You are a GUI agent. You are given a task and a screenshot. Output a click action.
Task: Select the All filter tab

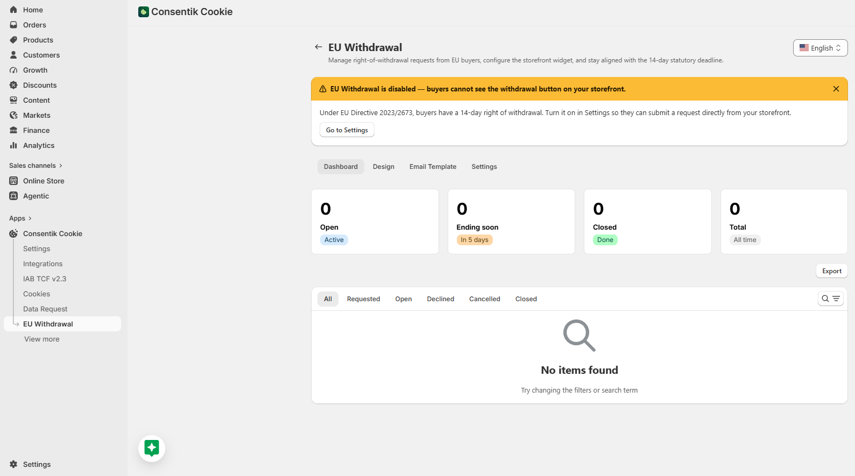328,299
